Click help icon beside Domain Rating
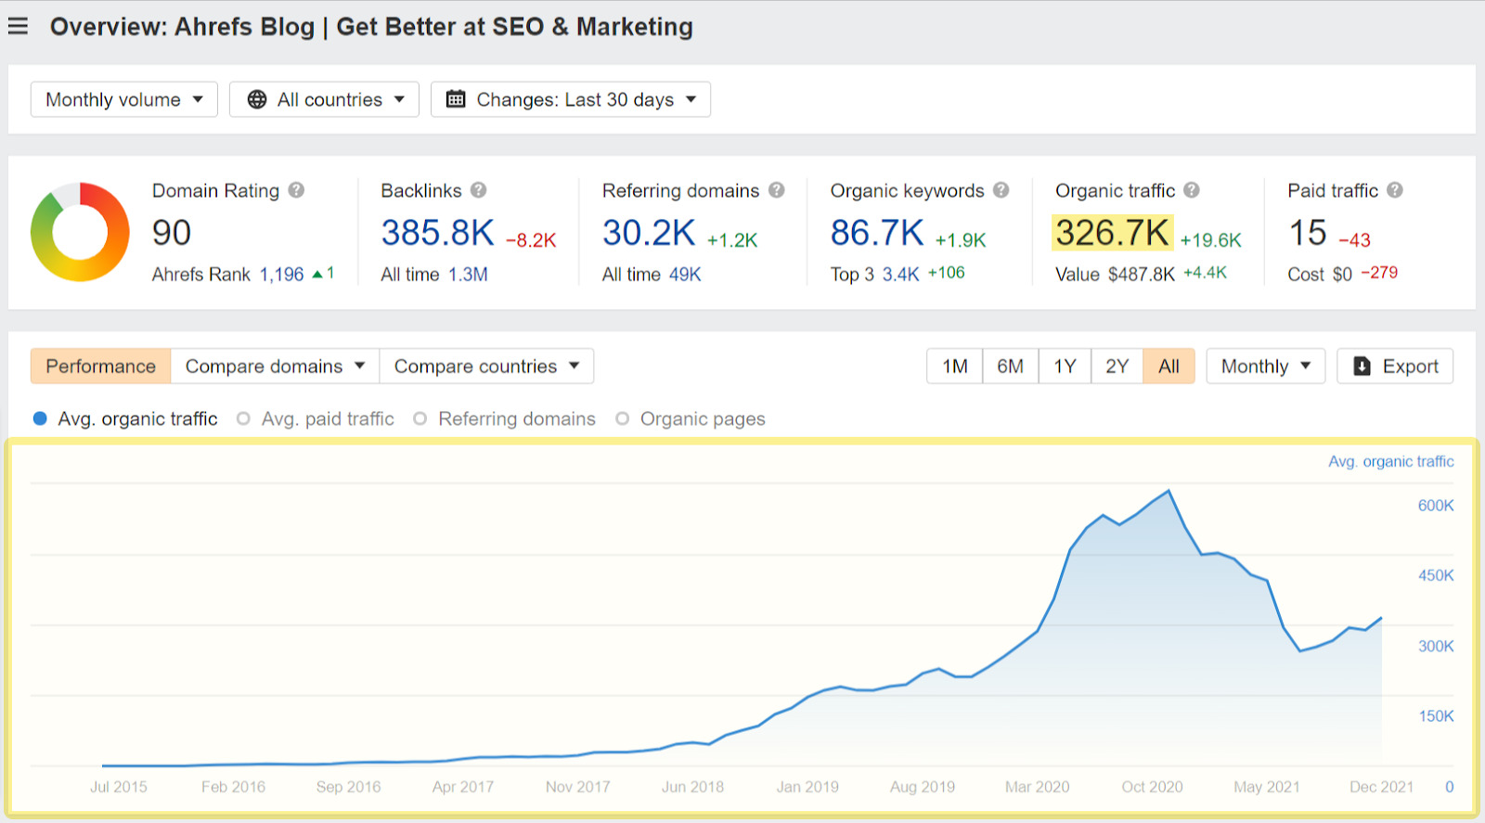 click(296, 190)
